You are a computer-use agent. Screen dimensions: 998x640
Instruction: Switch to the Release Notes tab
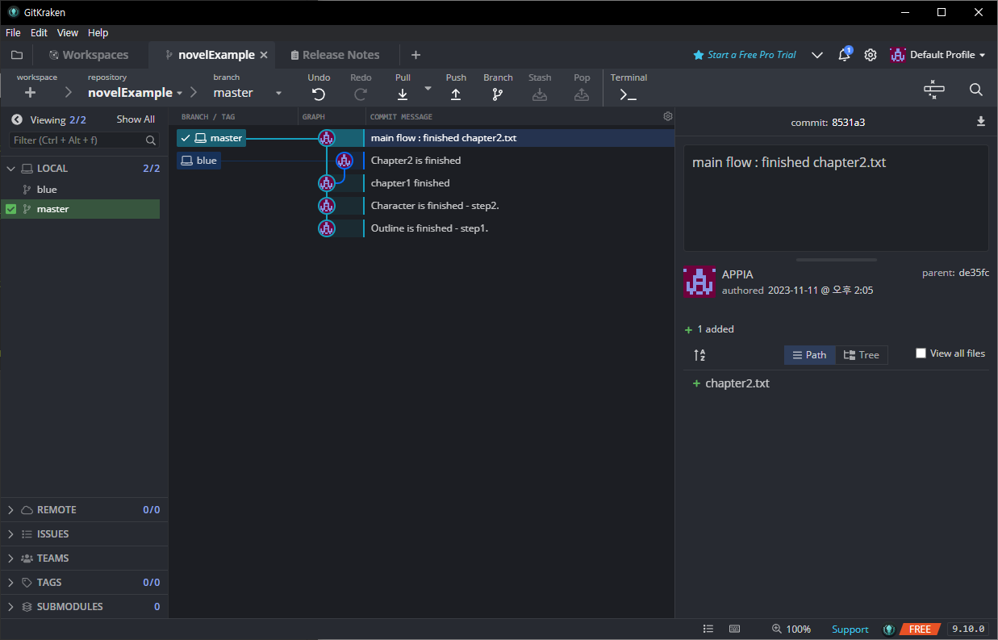[x=335, y=55]
